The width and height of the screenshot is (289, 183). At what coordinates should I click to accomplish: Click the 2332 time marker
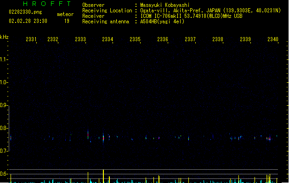(53, 39)
